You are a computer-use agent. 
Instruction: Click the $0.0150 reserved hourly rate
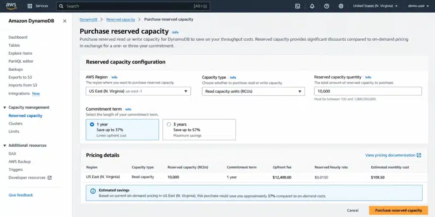tap(321, 178)
